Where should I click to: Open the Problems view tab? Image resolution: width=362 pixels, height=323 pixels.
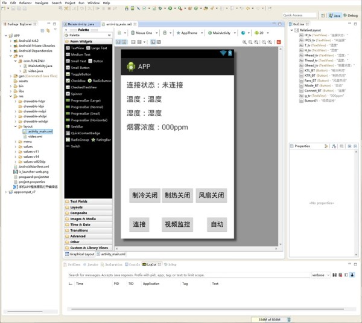72,264
